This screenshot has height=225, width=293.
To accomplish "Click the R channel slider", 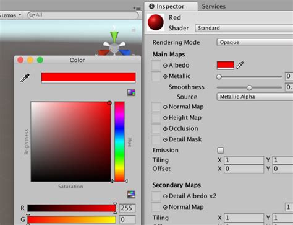I will pyautogui.click(x=72, y=208).
